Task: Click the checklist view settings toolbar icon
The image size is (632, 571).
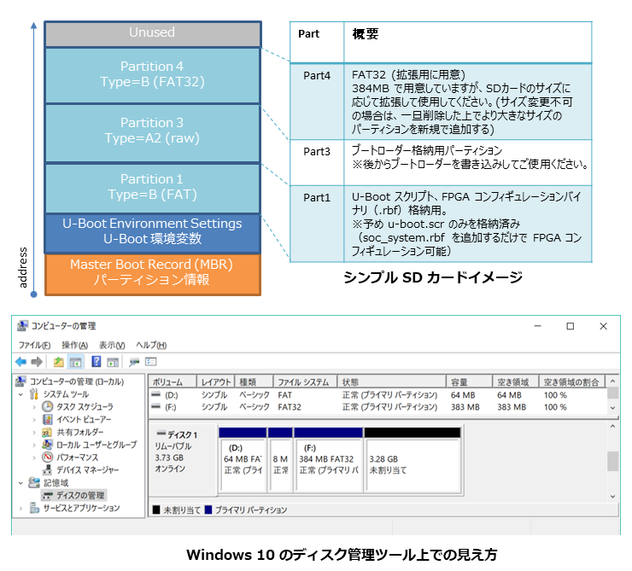Action: 151,362
